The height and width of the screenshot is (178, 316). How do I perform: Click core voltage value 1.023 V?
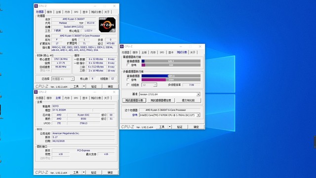pyautogui.click(x=88, y=31)
